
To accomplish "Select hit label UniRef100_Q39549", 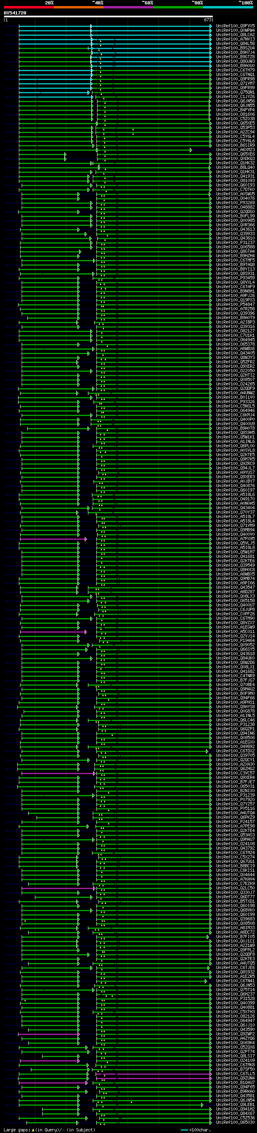I will tap(235, 565).
